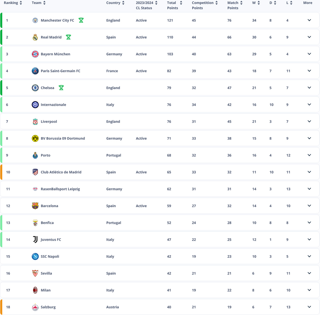Click the Internazionale club logo
This screenshot has height=315, width=320.
35,105
